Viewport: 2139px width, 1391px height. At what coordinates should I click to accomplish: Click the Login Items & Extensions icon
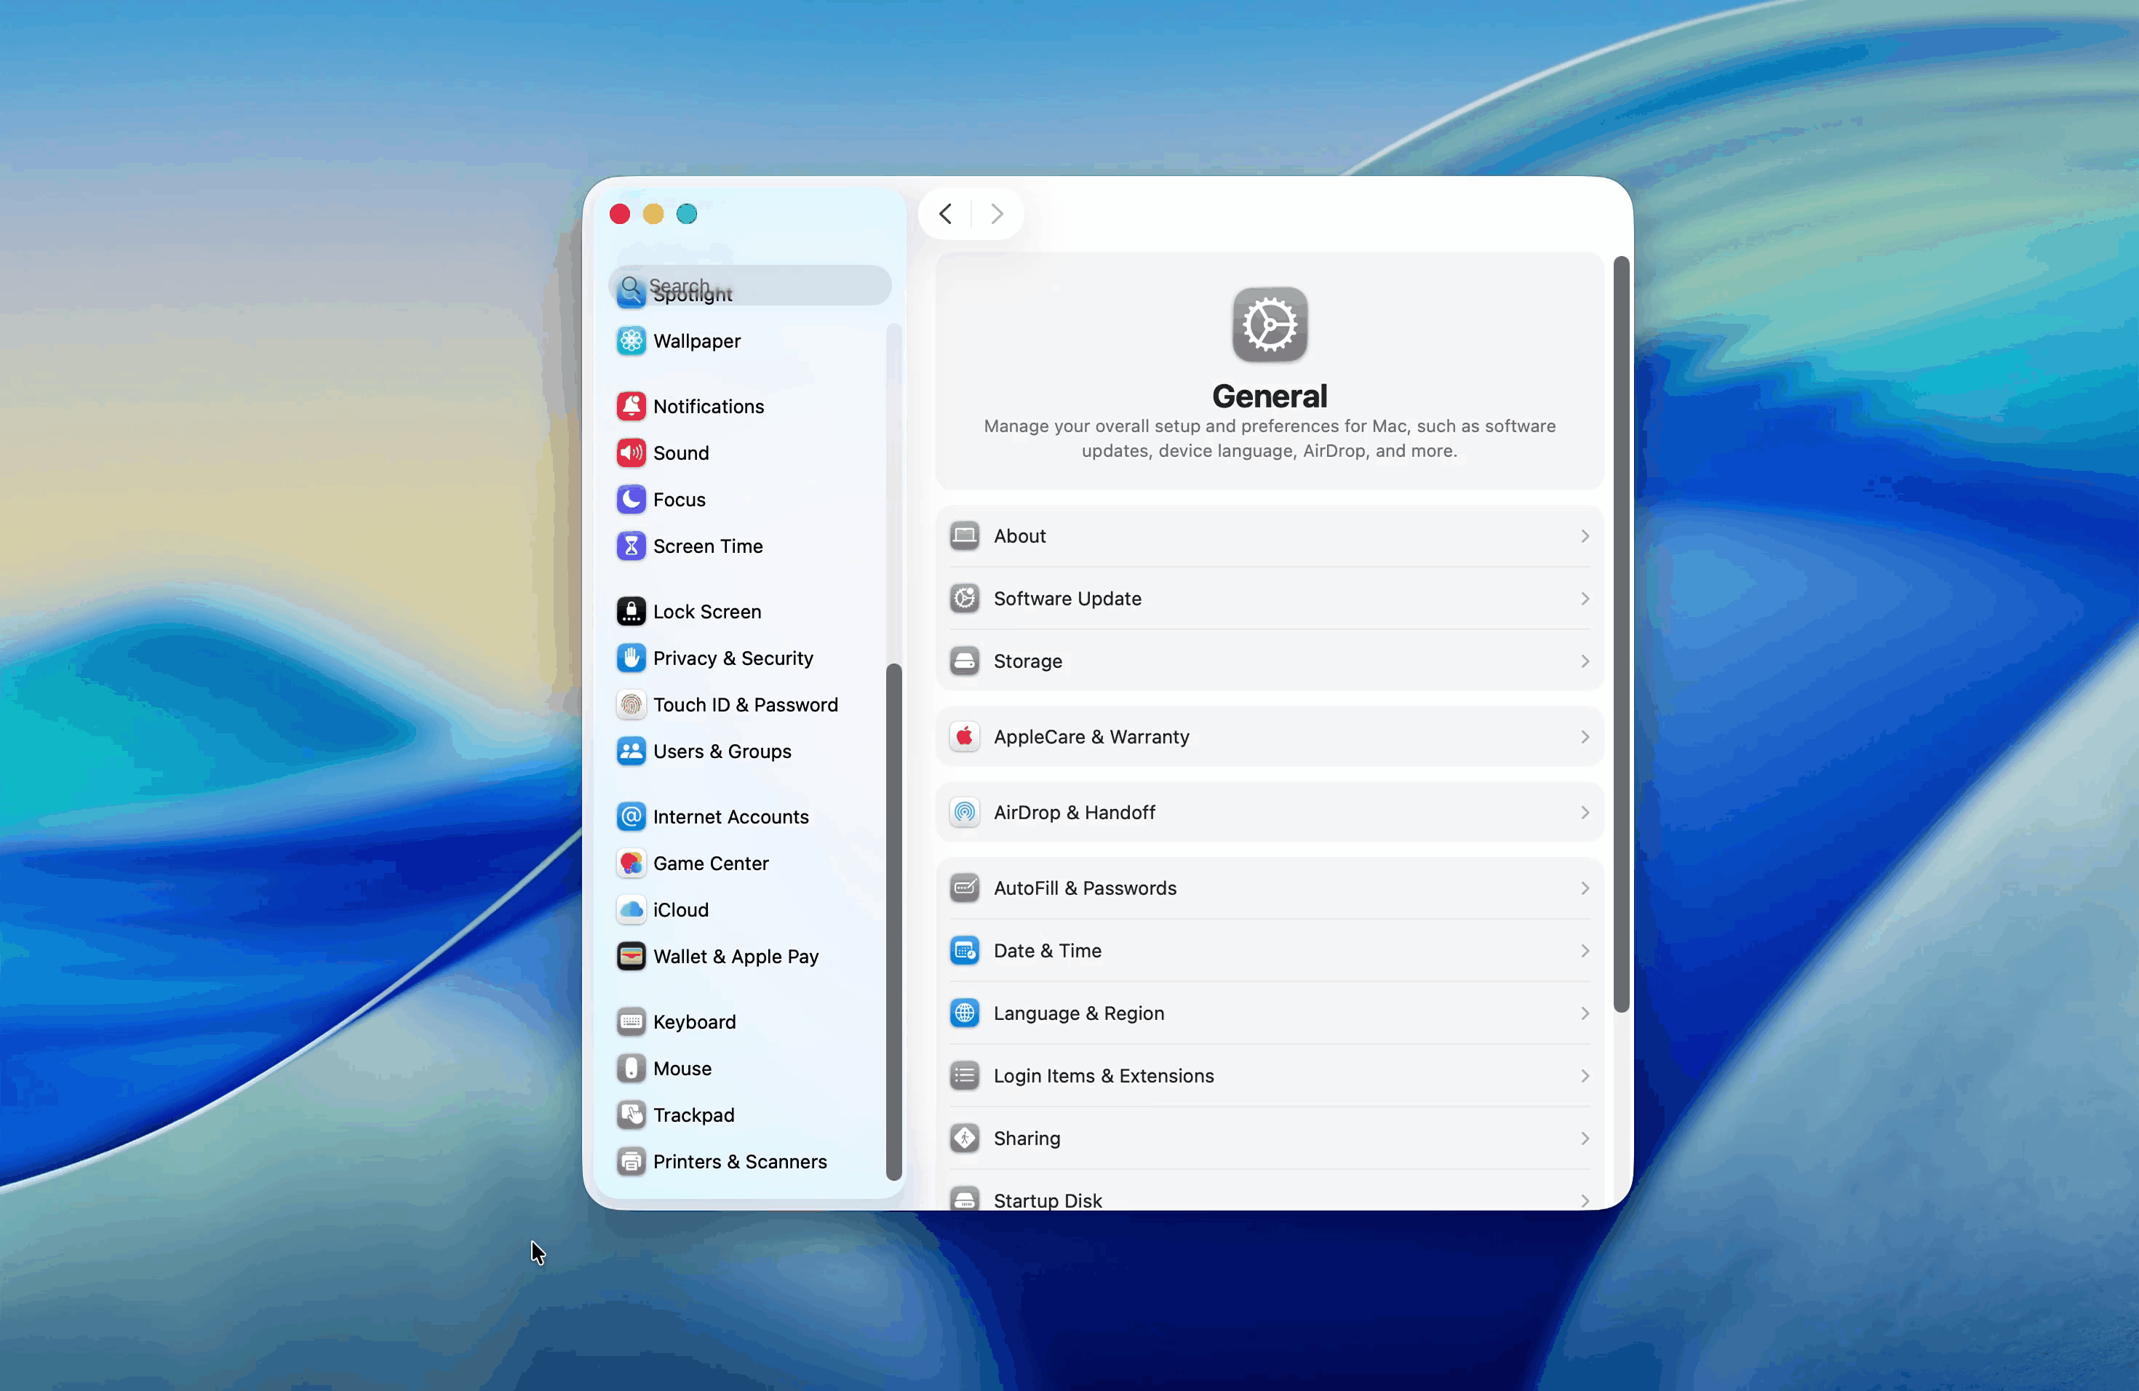[964, 1077]
